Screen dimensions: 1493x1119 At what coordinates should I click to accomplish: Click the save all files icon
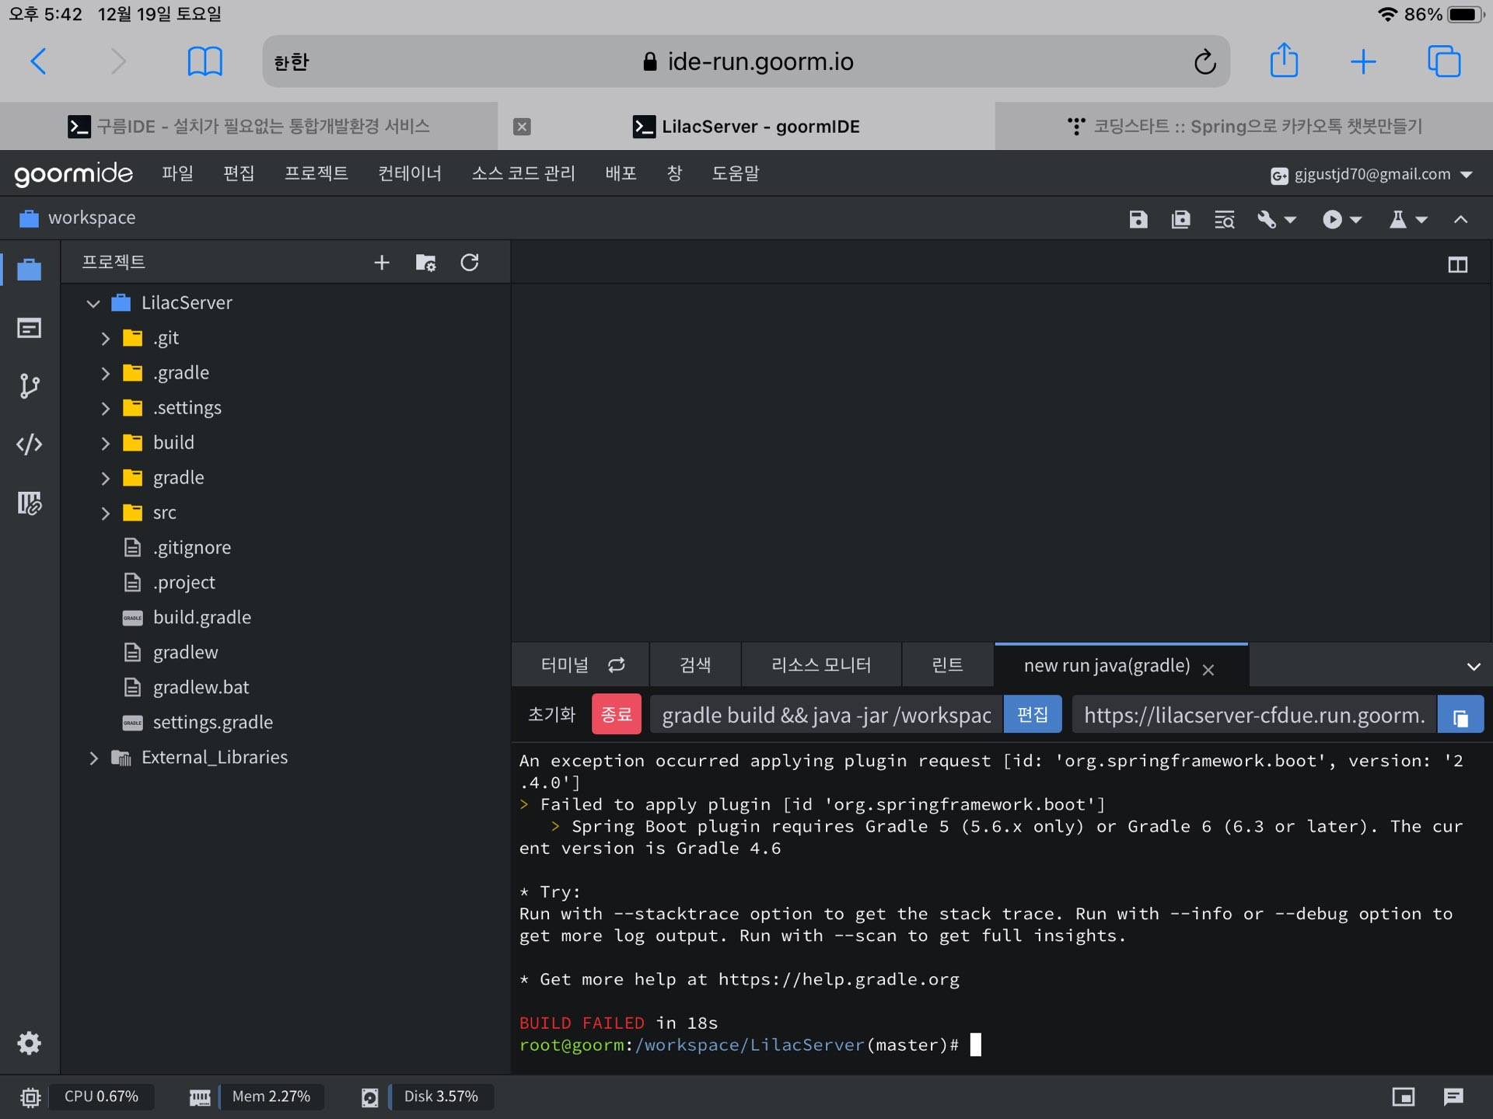pos(1180,220)
